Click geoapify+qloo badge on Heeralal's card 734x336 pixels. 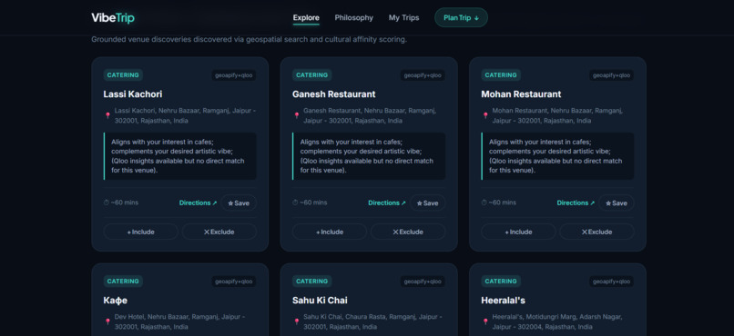tap(611, 282)
